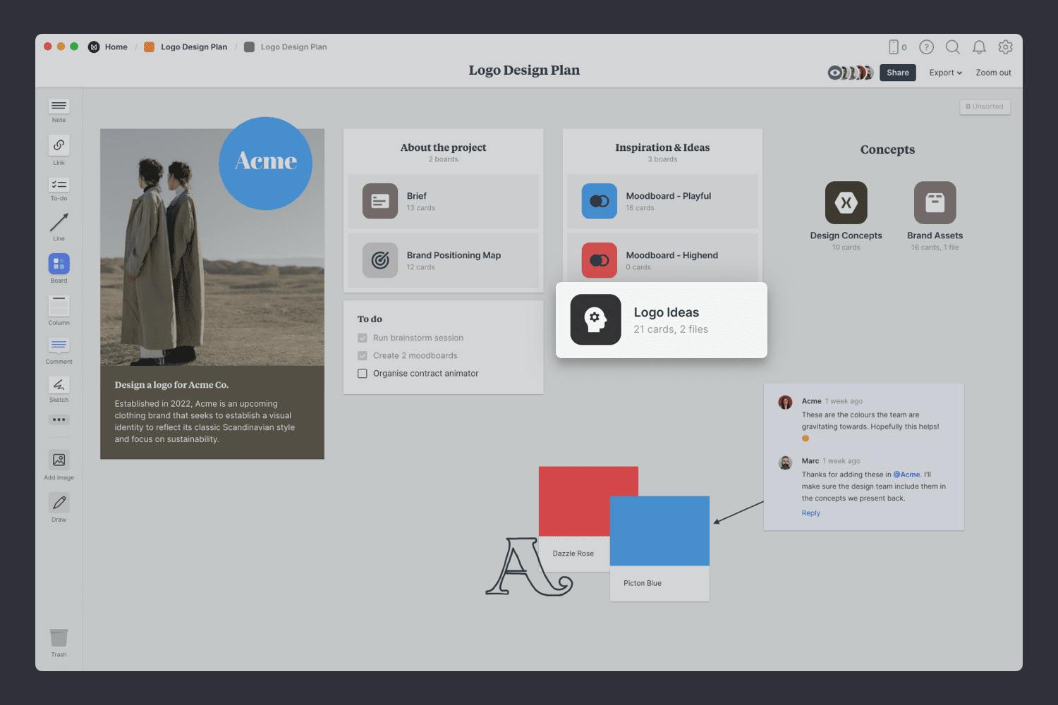1058x705 pixels.
Task: Click Reply under Marc's comment
Action: point(810,513)
